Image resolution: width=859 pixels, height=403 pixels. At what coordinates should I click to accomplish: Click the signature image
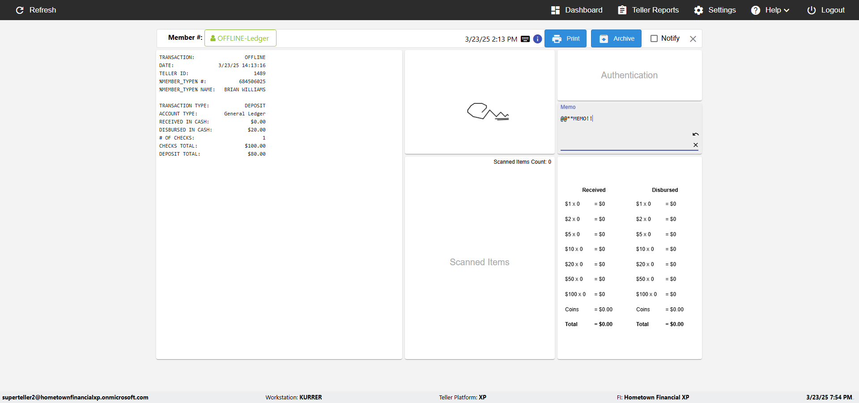pos(488,111)
